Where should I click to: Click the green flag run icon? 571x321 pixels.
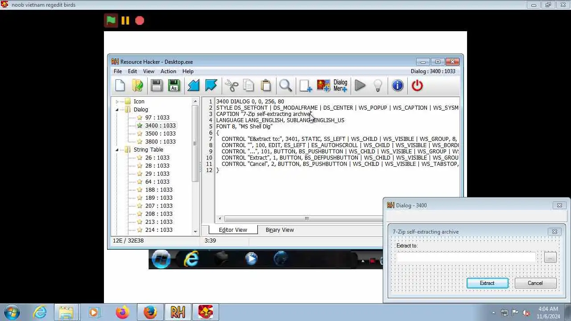[x=111, y=21]
